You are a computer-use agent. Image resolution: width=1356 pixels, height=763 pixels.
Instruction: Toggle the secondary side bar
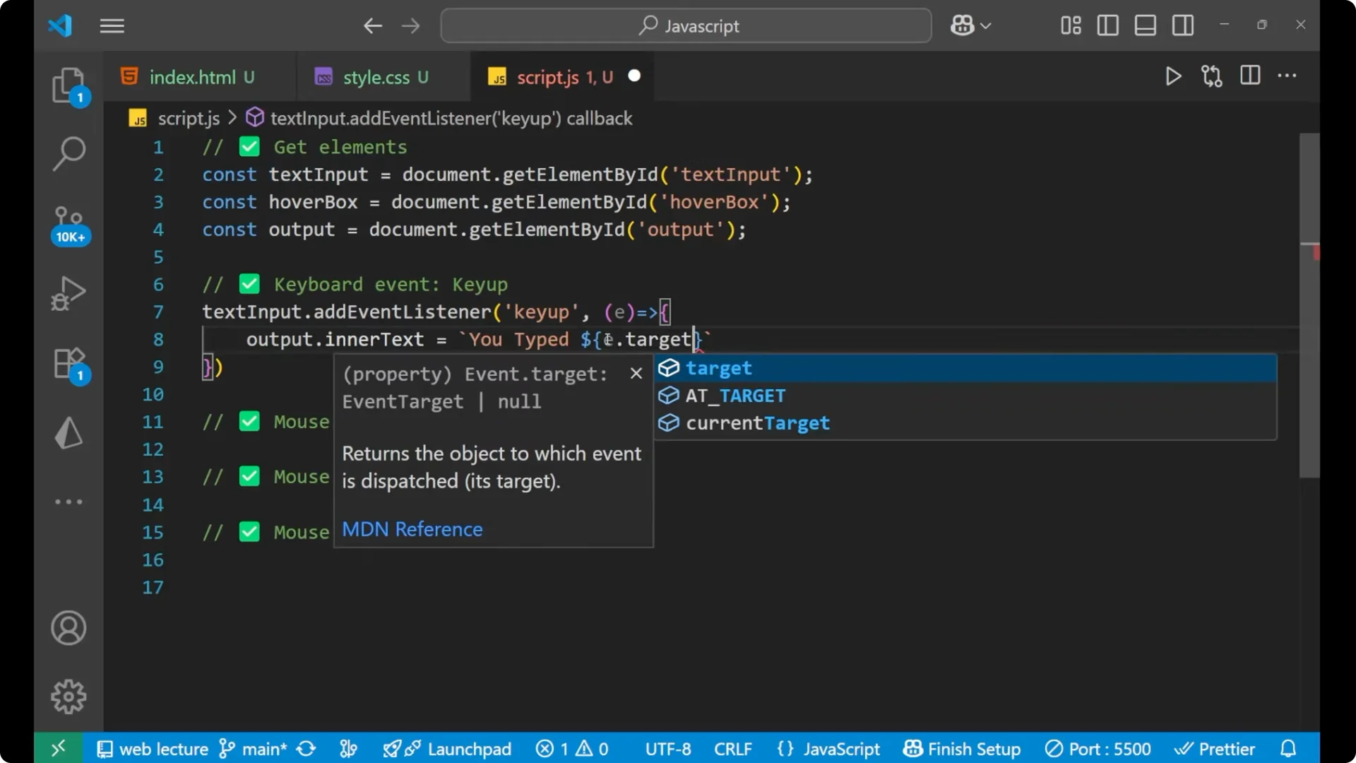[x=1183, y=25]
